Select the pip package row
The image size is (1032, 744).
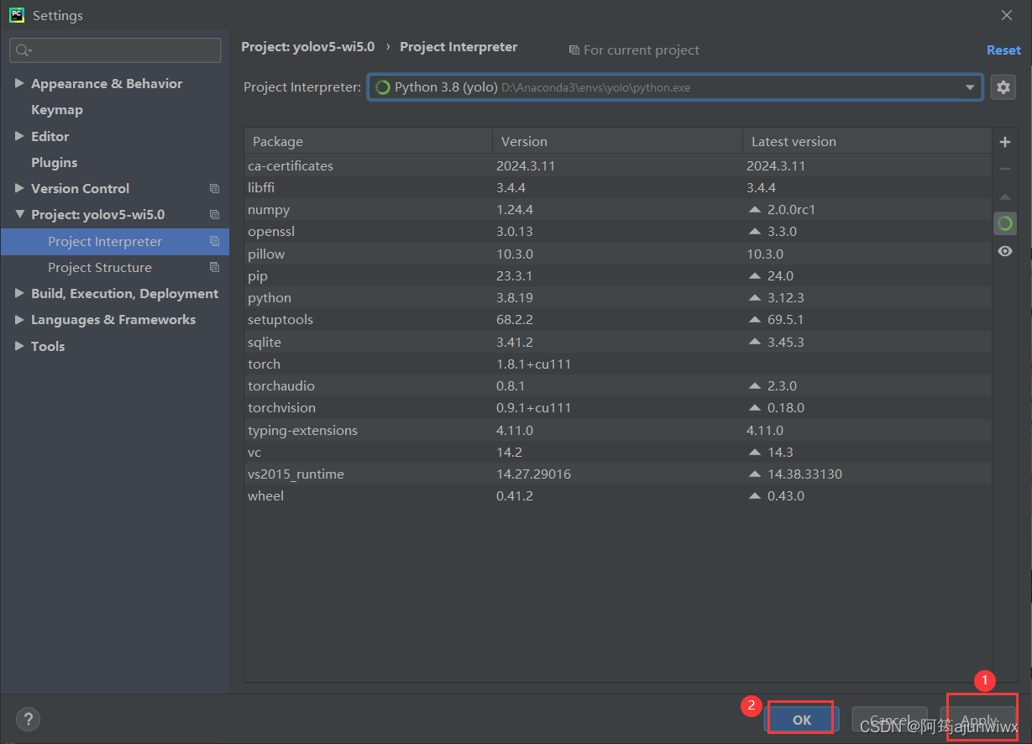click(x=618, y=276)
